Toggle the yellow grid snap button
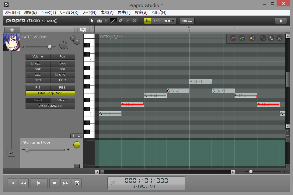The width and height of the screenshot is (293, 195). (x=148, y=21)
